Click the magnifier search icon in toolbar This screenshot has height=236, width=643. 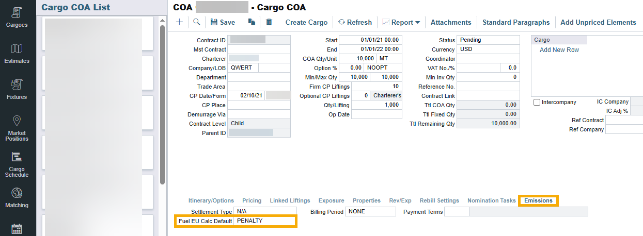[x=196, y=22]
